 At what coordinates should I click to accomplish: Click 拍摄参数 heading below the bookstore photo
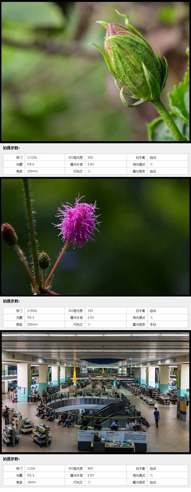click(x=11, y=459)
